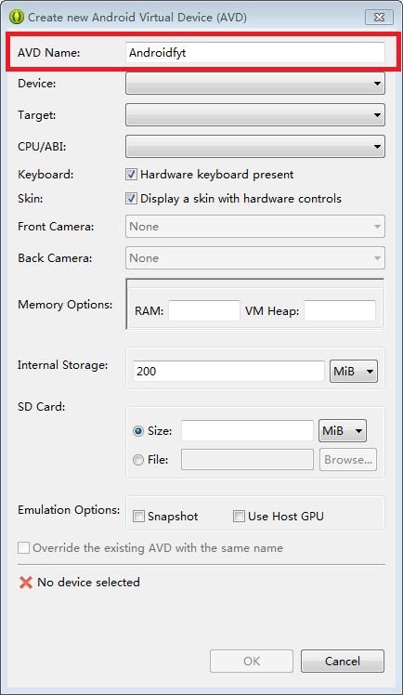Viewport: 403px width, 695px height.
Task: Enable Use Host GPU option
Action: tap(240, 517)
